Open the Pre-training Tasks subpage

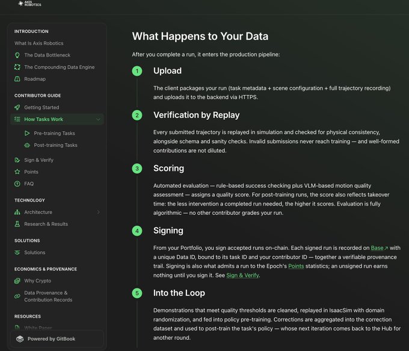(54, 133)
